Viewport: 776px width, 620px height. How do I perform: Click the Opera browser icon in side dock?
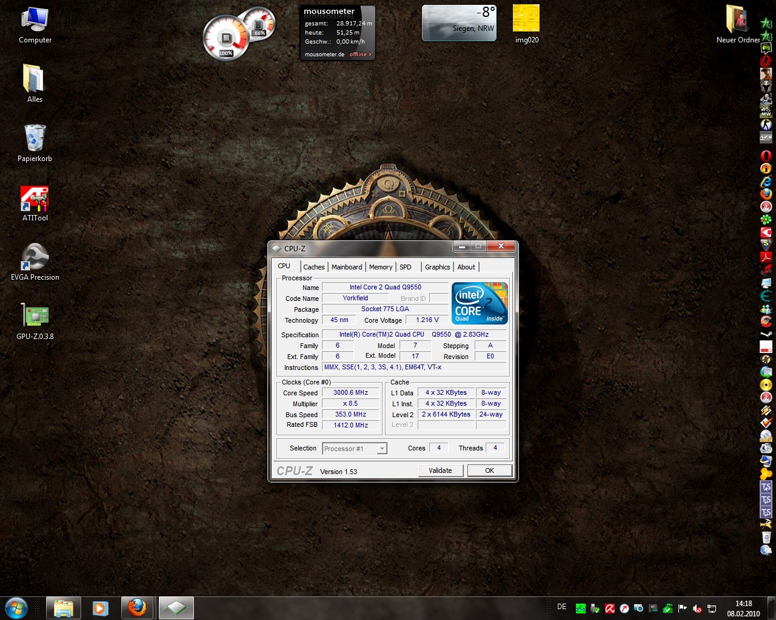[766, 156]
